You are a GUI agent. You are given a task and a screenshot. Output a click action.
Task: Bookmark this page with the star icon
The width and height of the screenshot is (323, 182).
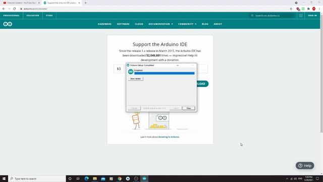click(291, 9)
